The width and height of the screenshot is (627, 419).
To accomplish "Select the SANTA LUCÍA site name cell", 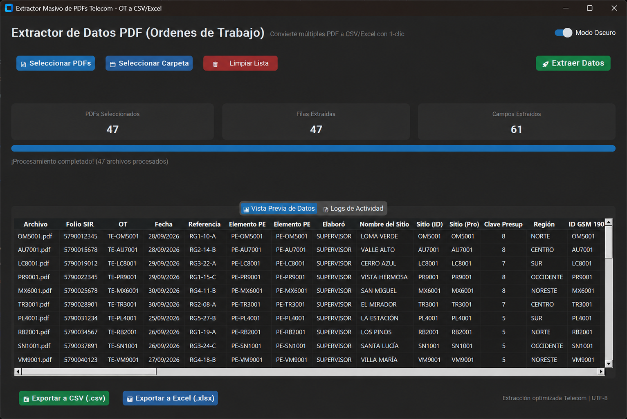I will (x=380, y=346).
